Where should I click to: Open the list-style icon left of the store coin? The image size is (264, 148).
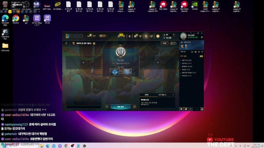coord(151,36)
